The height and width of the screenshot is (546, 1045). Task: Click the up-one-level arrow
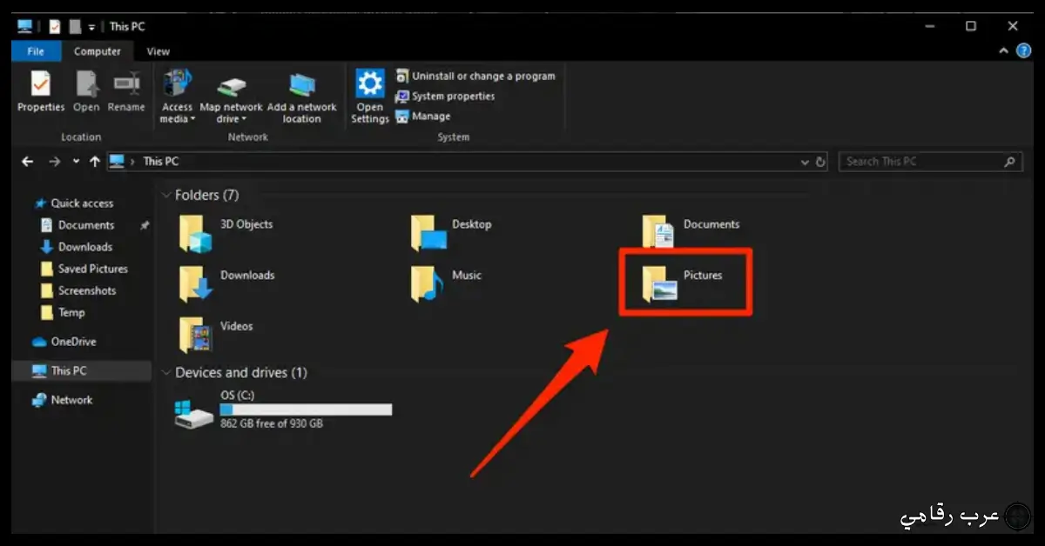coord(95,162)
